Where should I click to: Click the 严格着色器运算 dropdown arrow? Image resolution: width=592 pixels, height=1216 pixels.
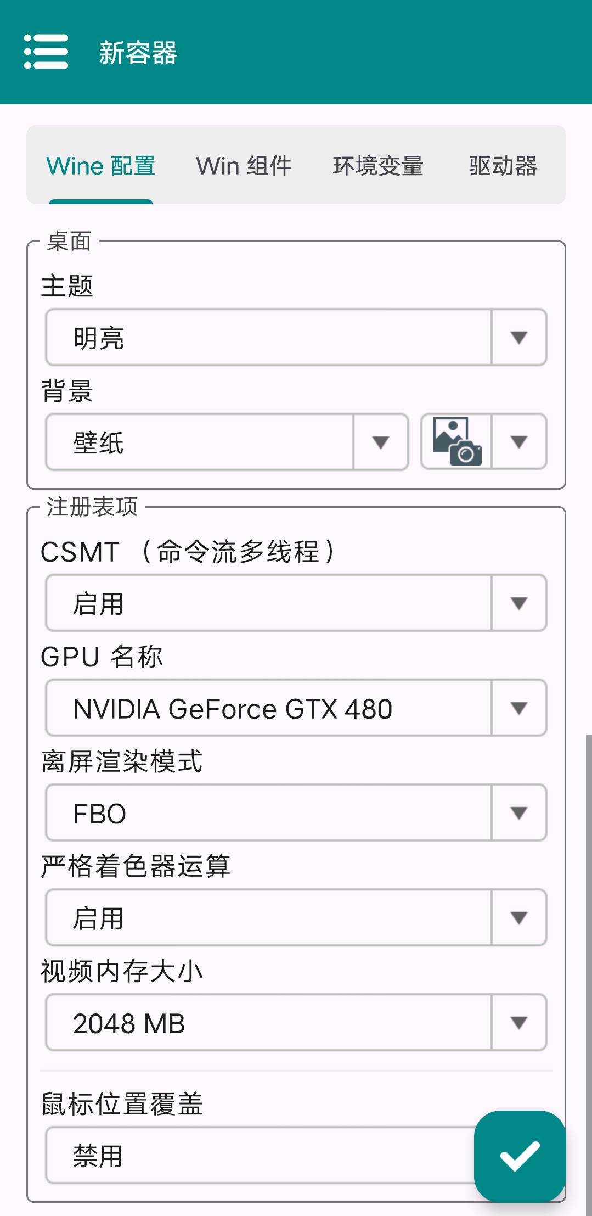click(x=518, y=917)
